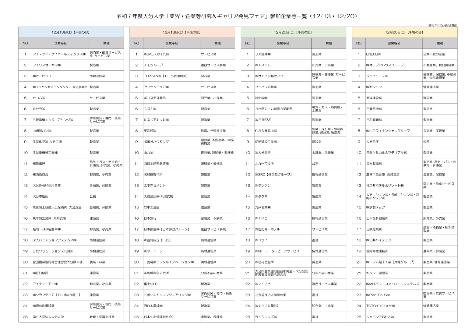This screenshot has height=329, width=465.
Task: Click the page title about キャリア発見フェア
Action: click(x=237, y=16)
